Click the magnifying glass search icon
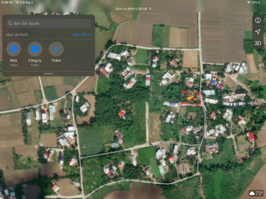Viewport: 266px width, 199px height. tap(10, 23)
